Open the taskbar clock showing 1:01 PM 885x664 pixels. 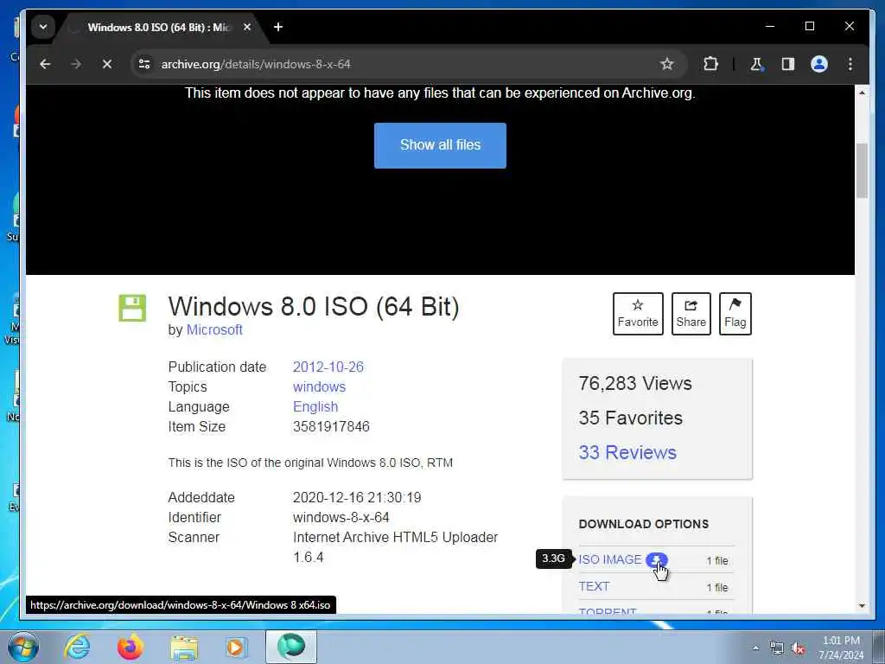(841, 648)
